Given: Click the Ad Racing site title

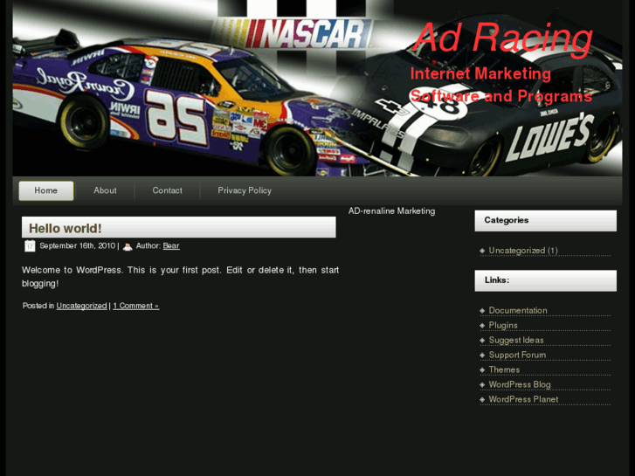Looking at the screenshot, I should pos(502,38).
